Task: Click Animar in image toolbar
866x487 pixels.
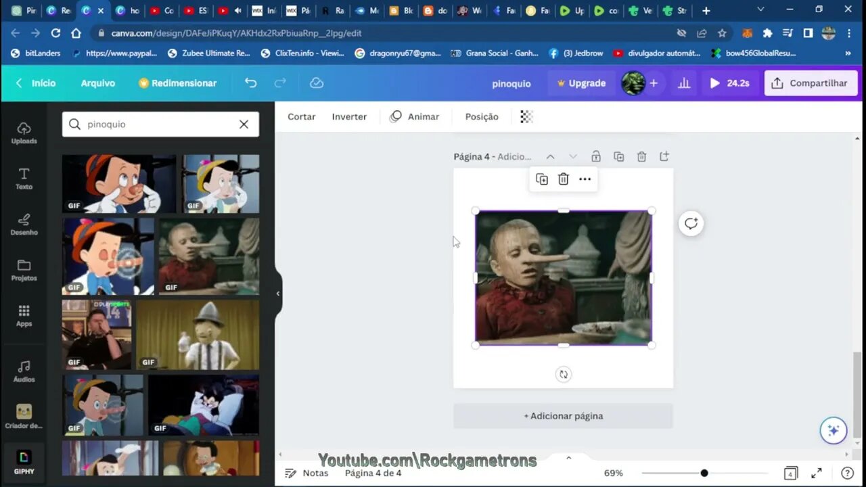Action: click(x=415, y=116)
